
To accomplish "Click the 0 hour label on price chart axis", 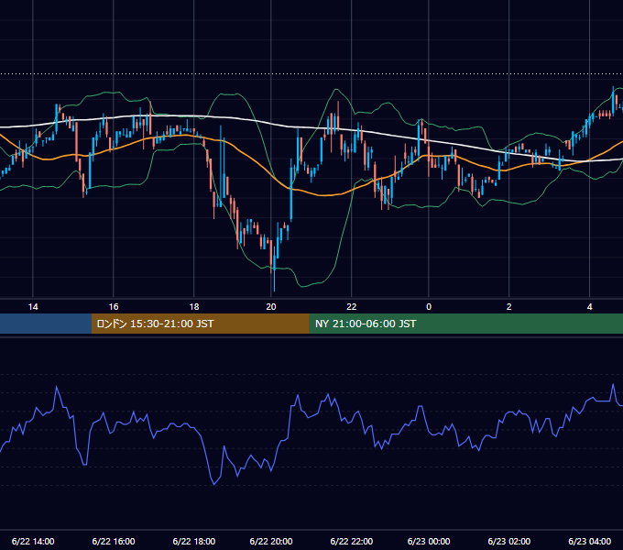I will (x=429, y=307).
